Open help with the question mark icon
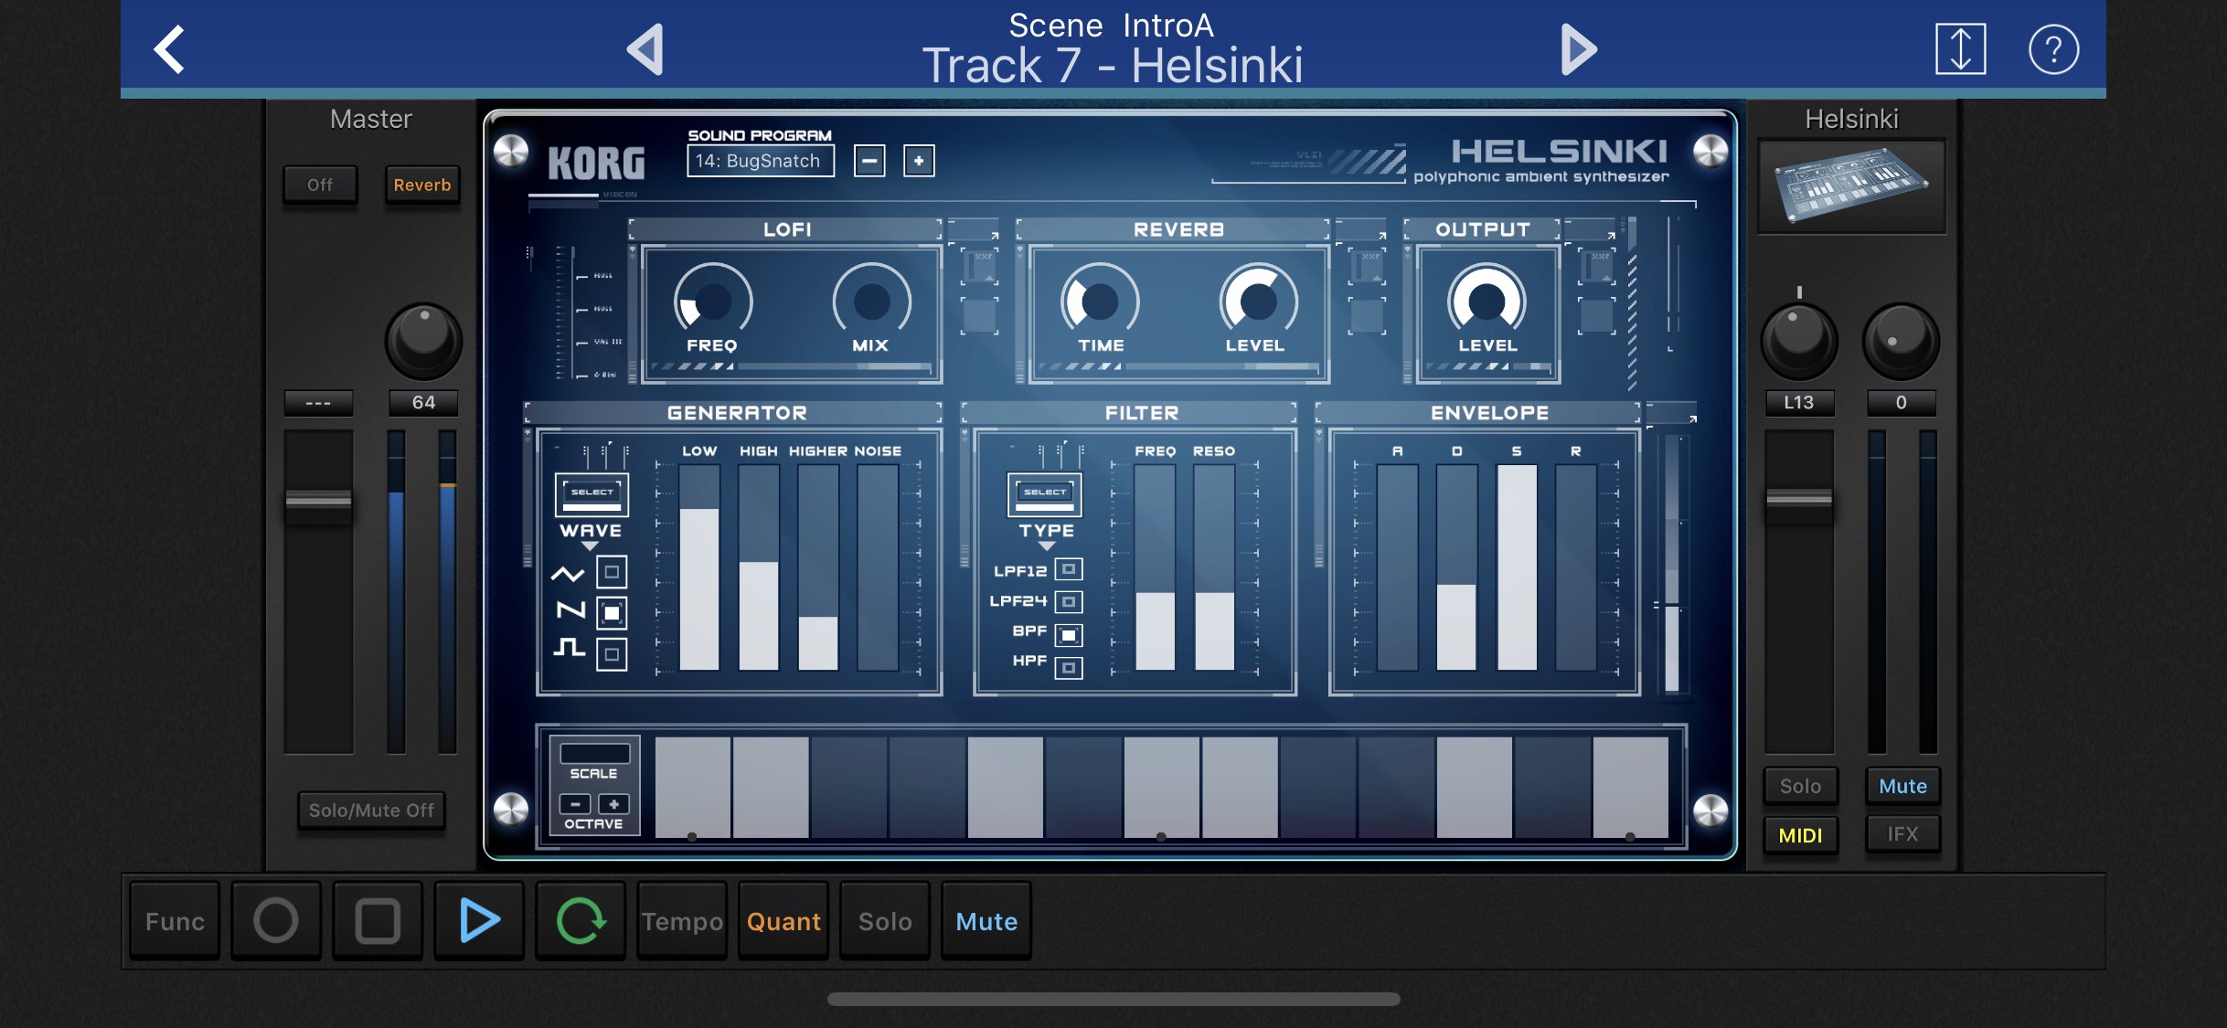This screenshot has height=1028, width=2227. click(2053, 49)
